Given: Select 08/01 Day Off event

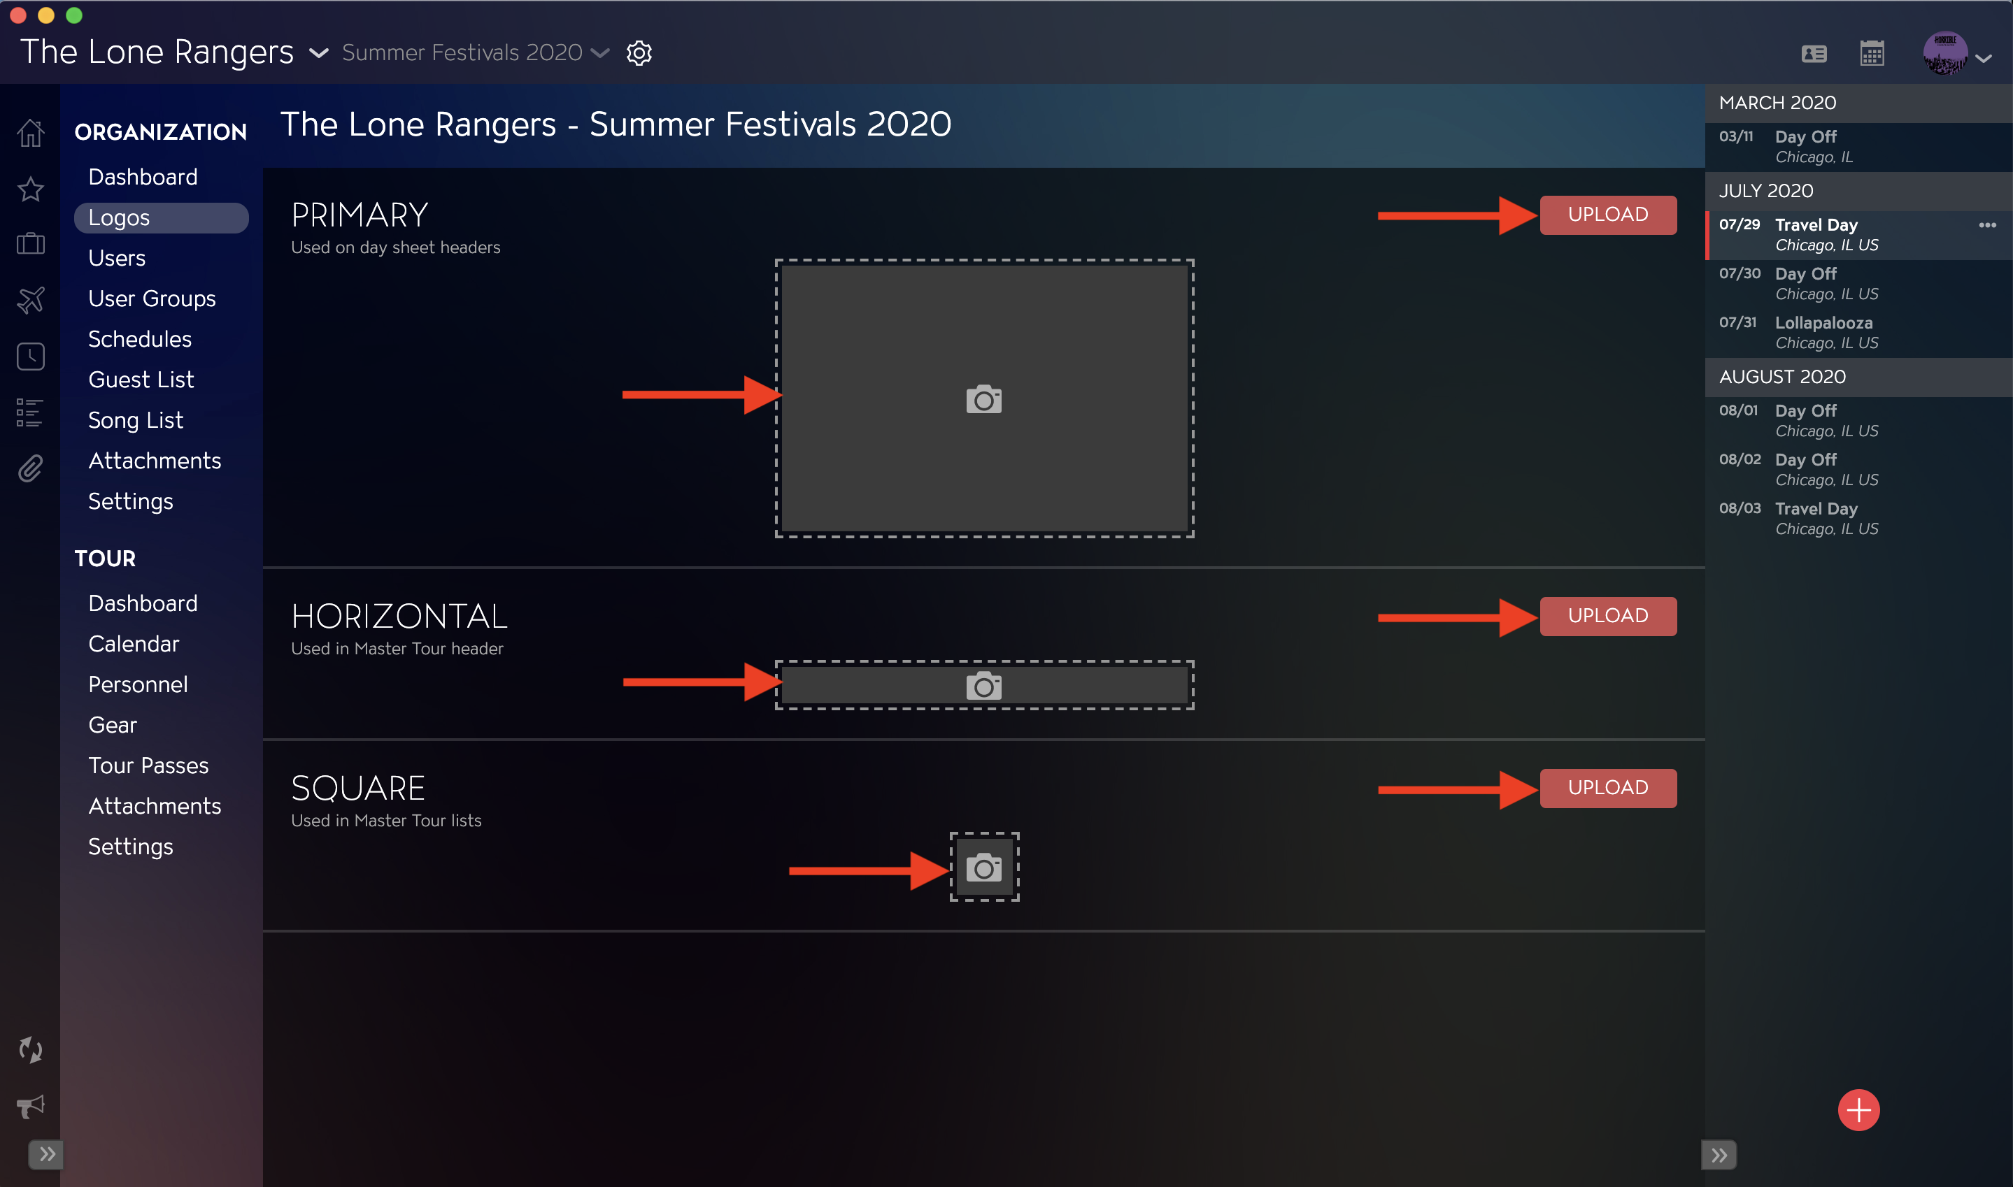Looking at the screenshot, I should point(1858,421).
